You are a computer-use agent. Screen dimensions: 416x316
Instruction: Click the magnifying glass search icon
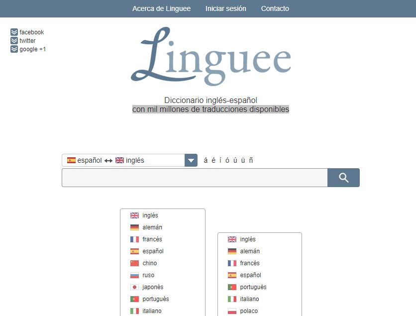click(x=343, y=177)
